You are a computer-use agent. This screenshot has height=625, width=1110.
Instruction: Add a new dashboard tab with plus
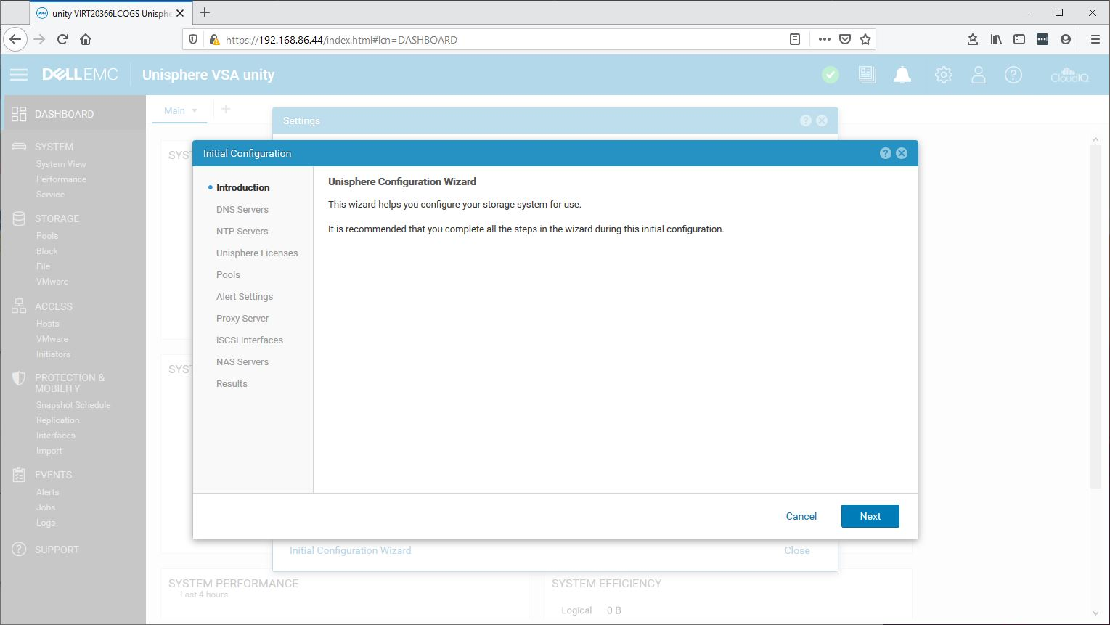(226, 109)
